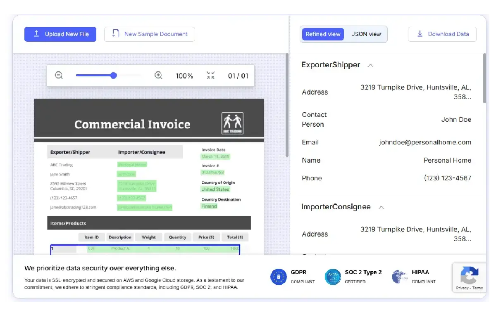Click the zoom in magnifier icon
Screen dimensions: 496x317
[158, 76]
